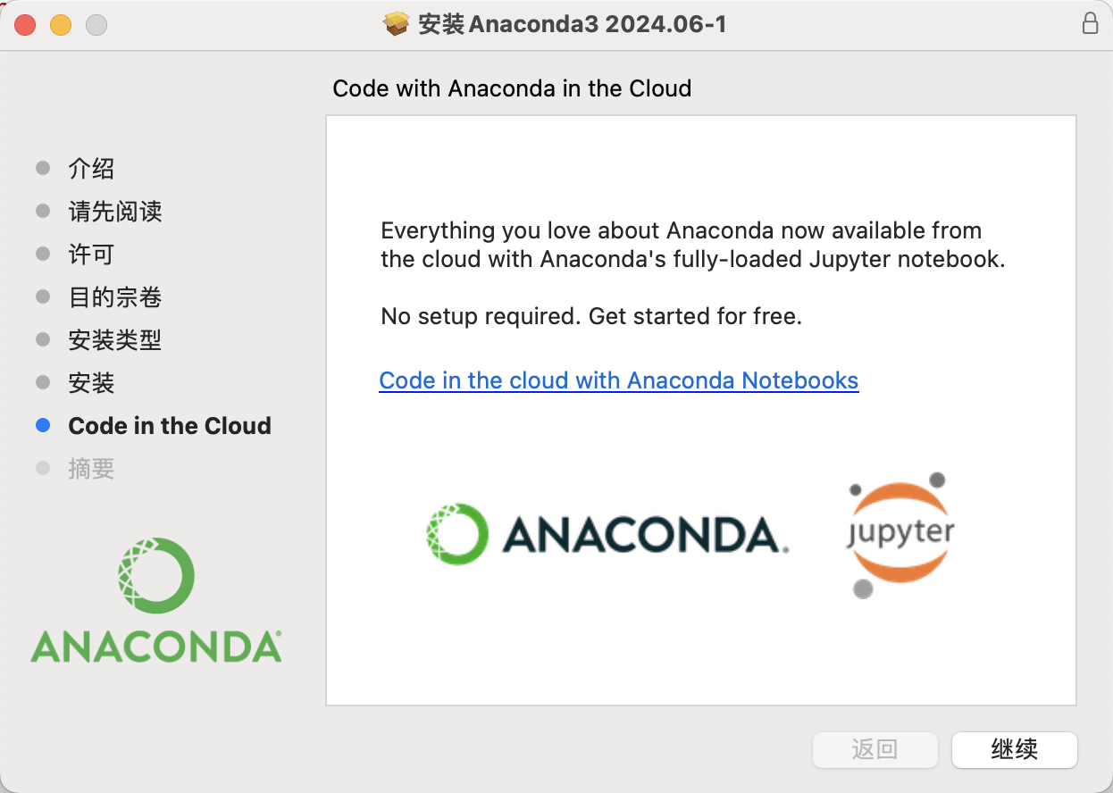Select the 介绍 step in sidebar

point(91,169)
